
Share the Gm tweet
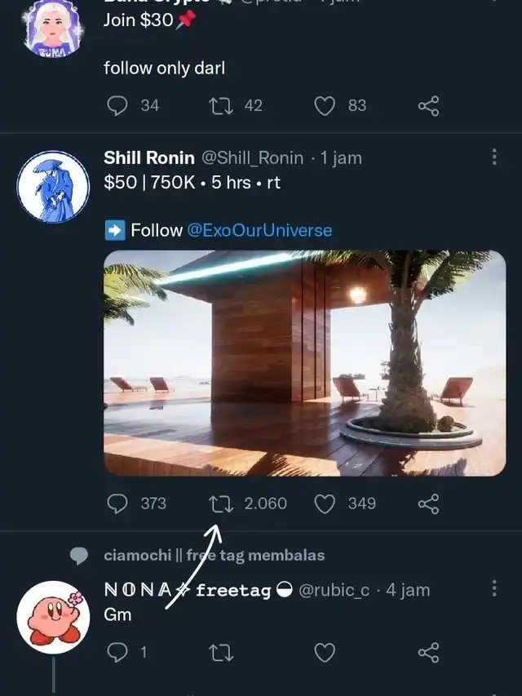428,653
